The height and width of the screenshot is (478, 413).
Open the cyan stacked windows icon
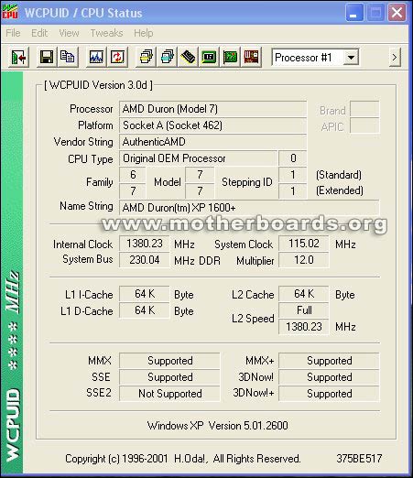click(167, 57)
